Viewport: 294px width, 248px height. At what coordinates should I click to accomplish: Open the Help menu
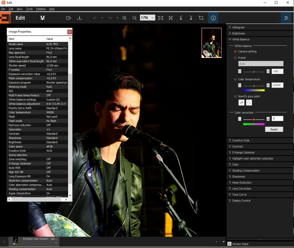pyautogui.click(x=52, y=9)
